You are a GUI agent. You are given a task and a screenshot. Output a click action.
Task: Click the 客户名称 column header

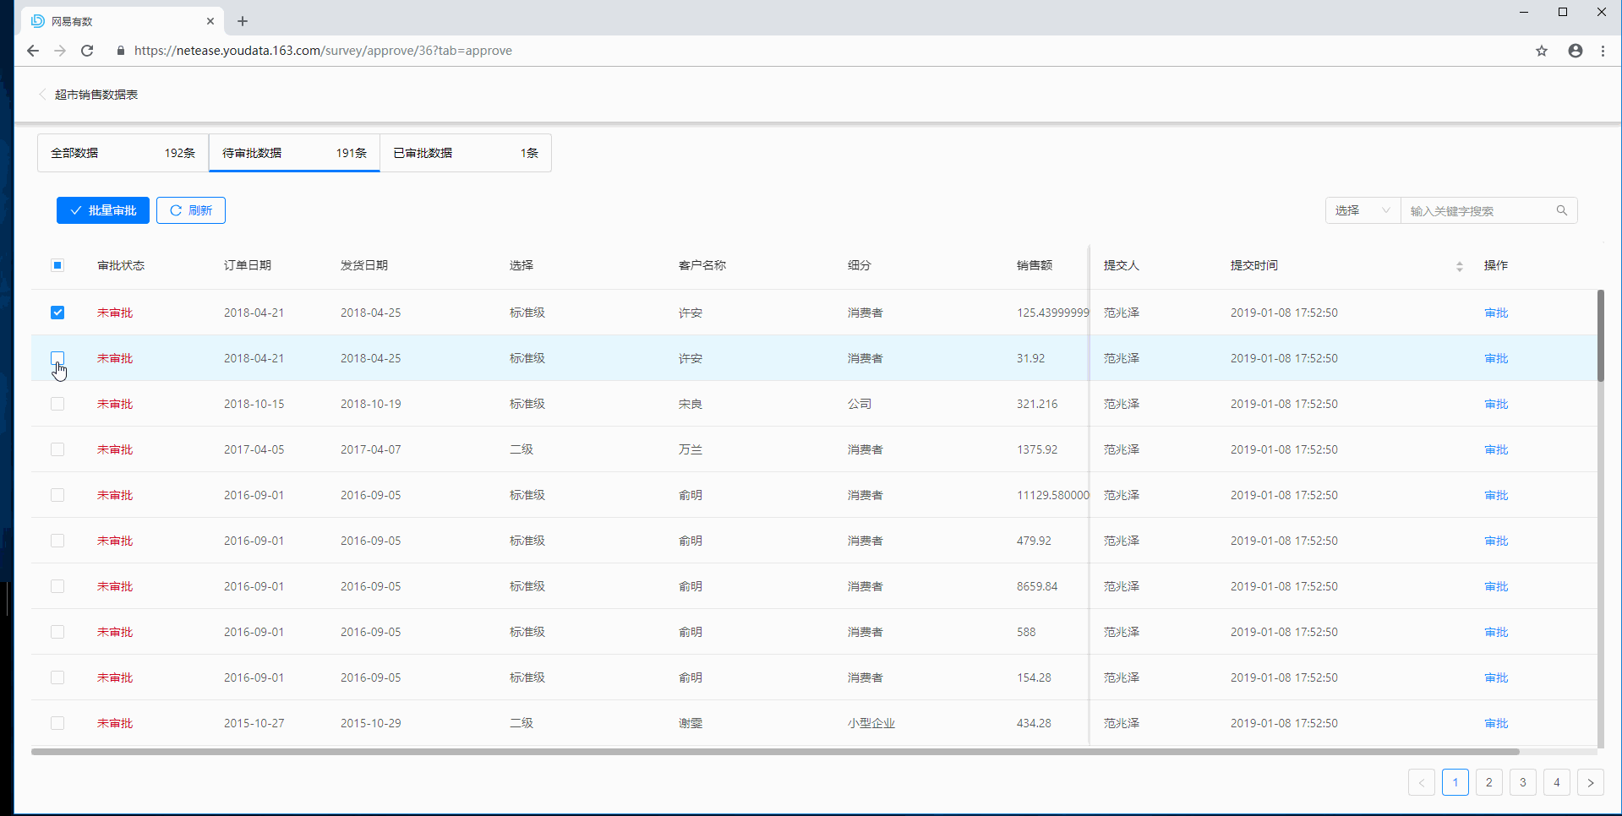(x=702, y=265)
